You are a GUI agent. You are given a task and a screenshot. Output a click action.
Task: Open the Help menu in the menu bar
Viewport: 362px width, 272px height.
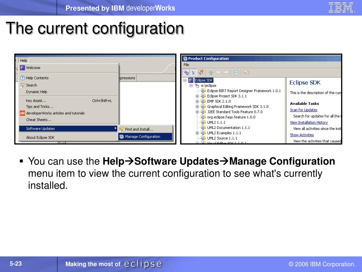tap(24, 60)
